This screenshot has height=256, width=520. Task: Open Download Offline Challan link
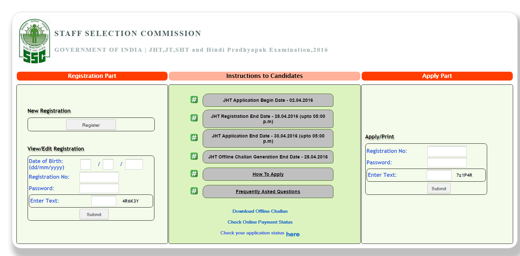(260, 211)
